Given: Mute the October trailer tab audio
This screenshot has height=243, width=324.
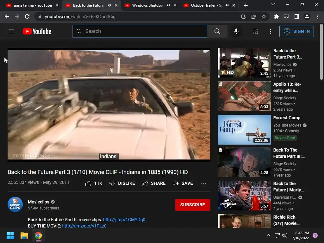Looking at the screenshot, I should tap(227, 5).
